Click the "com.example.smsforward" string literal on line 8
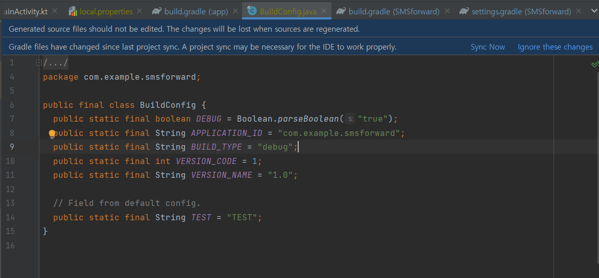Image resolution: width=599 pixels, height=278 pixels. [x=339, y=133]
